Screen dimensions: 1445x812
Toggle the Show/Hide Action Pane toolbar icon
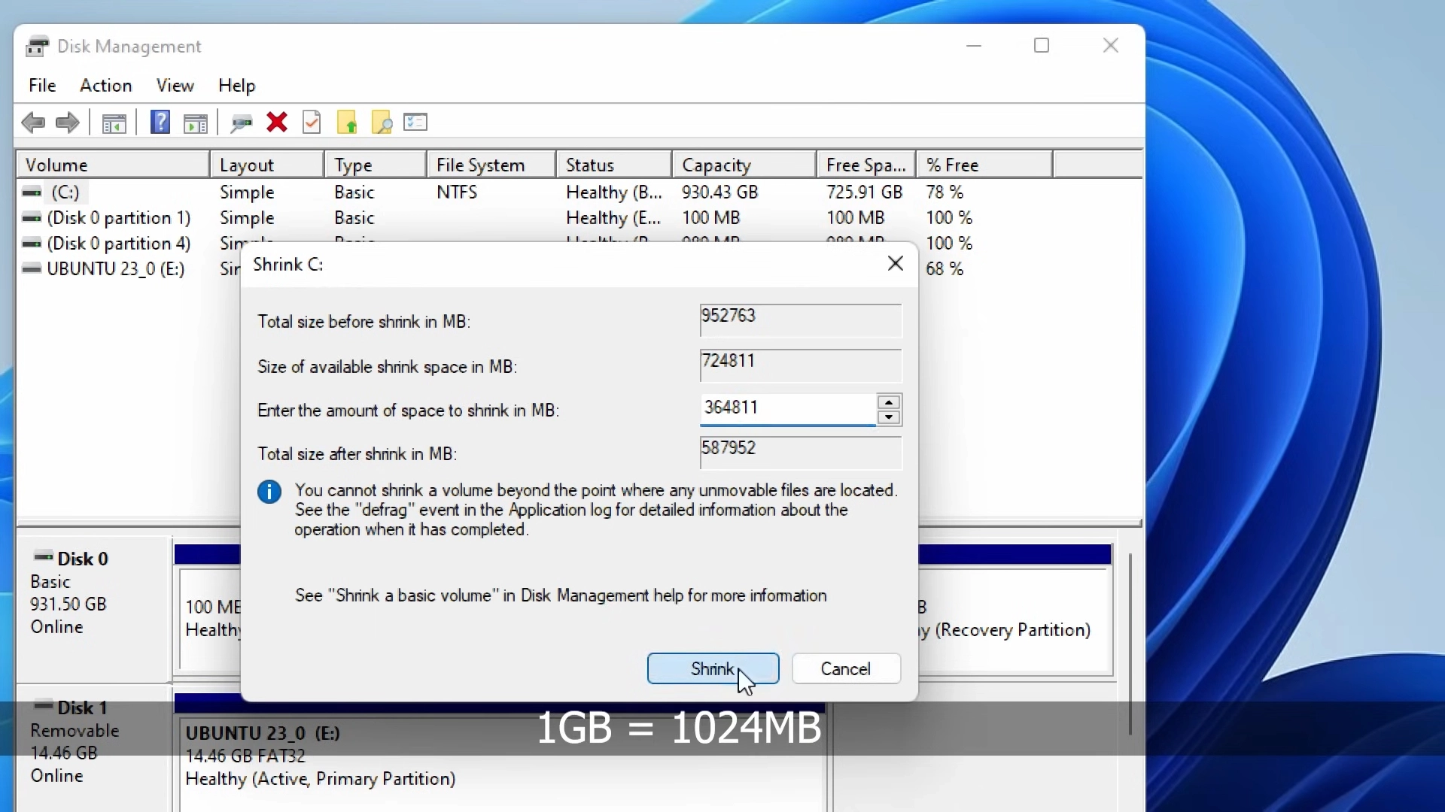point(196,123)
